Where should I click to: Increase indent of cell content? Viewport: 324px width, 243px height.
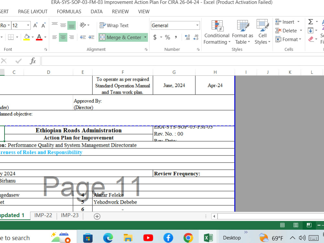pyautogui.click(x=91, y=37)
